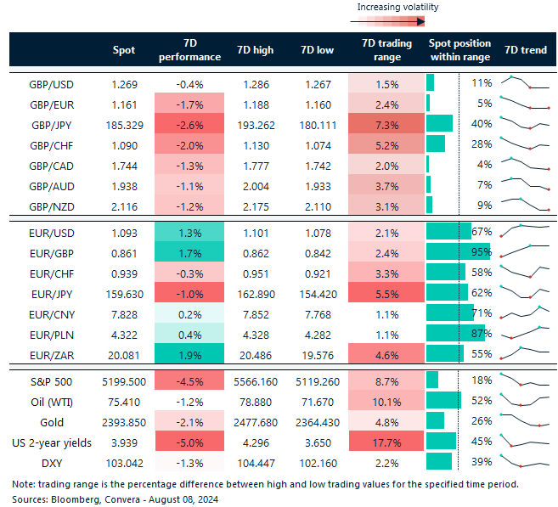Viewport: 558px width, 507px height.
Task: Select the S&P 500 row label
Action: point(51,382)
